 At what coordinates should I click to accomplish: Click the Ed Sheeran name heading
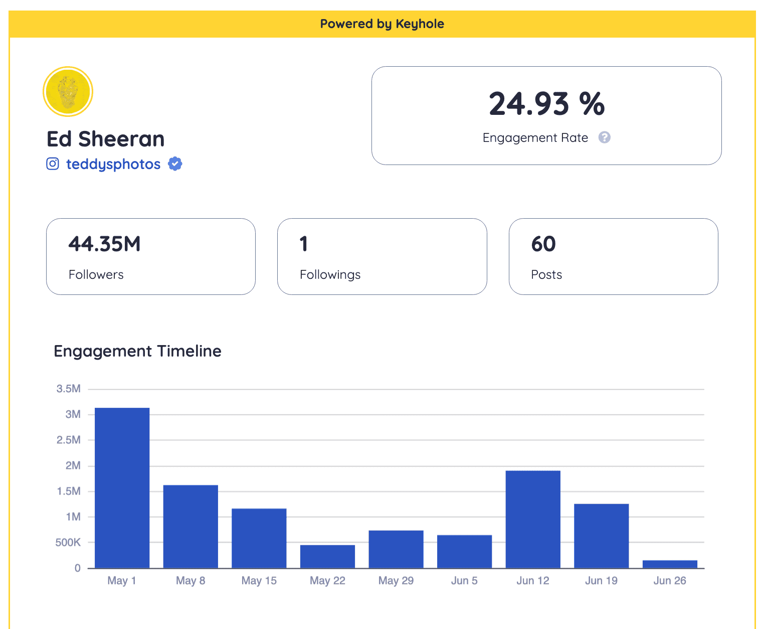[x=105, y=139]
